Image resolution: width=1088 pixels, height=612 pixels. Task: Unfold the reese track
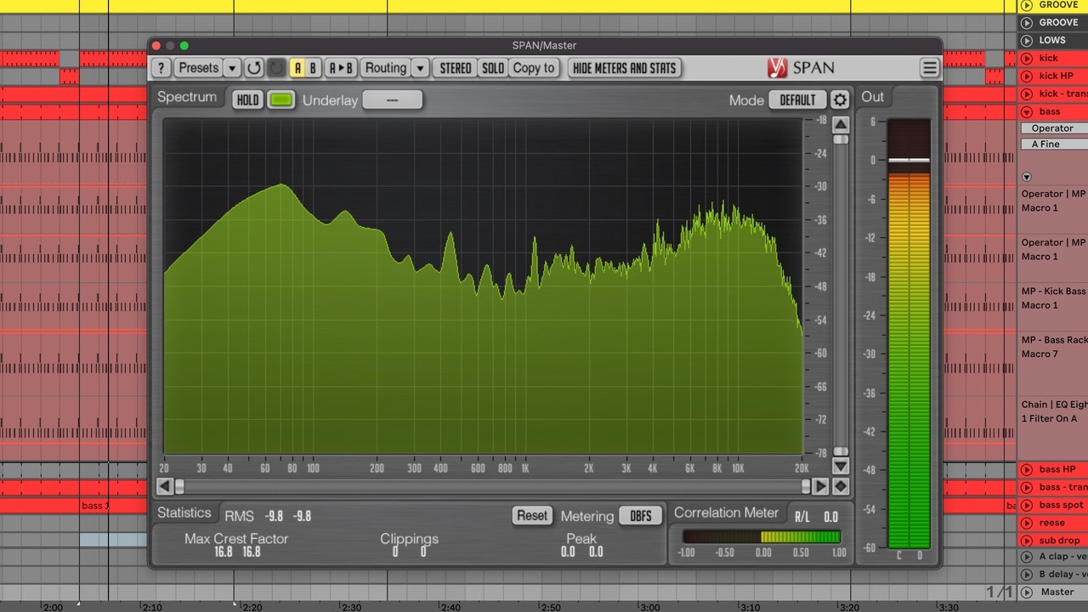pyautogui.click(x=1027, y=523)
